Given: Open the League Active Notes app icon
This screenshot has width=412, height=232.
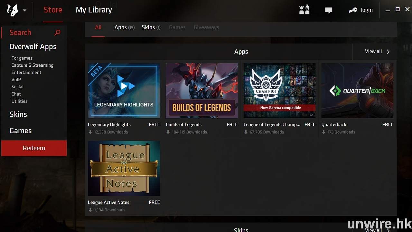Looking at the screenshot, I should [124, 169].
